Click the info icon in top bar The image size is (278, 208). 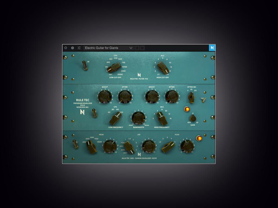click(x=72, y=48)
